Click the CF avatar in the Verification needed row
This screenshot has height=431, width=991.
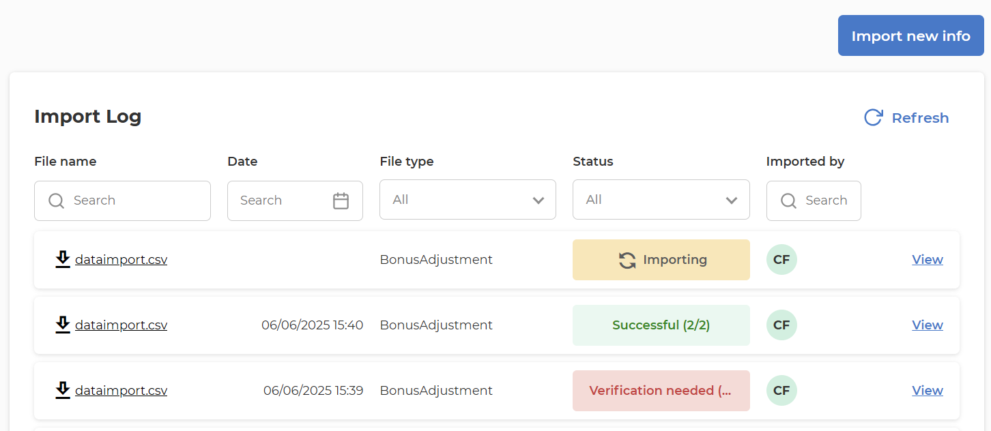click(x=781, y=391)
